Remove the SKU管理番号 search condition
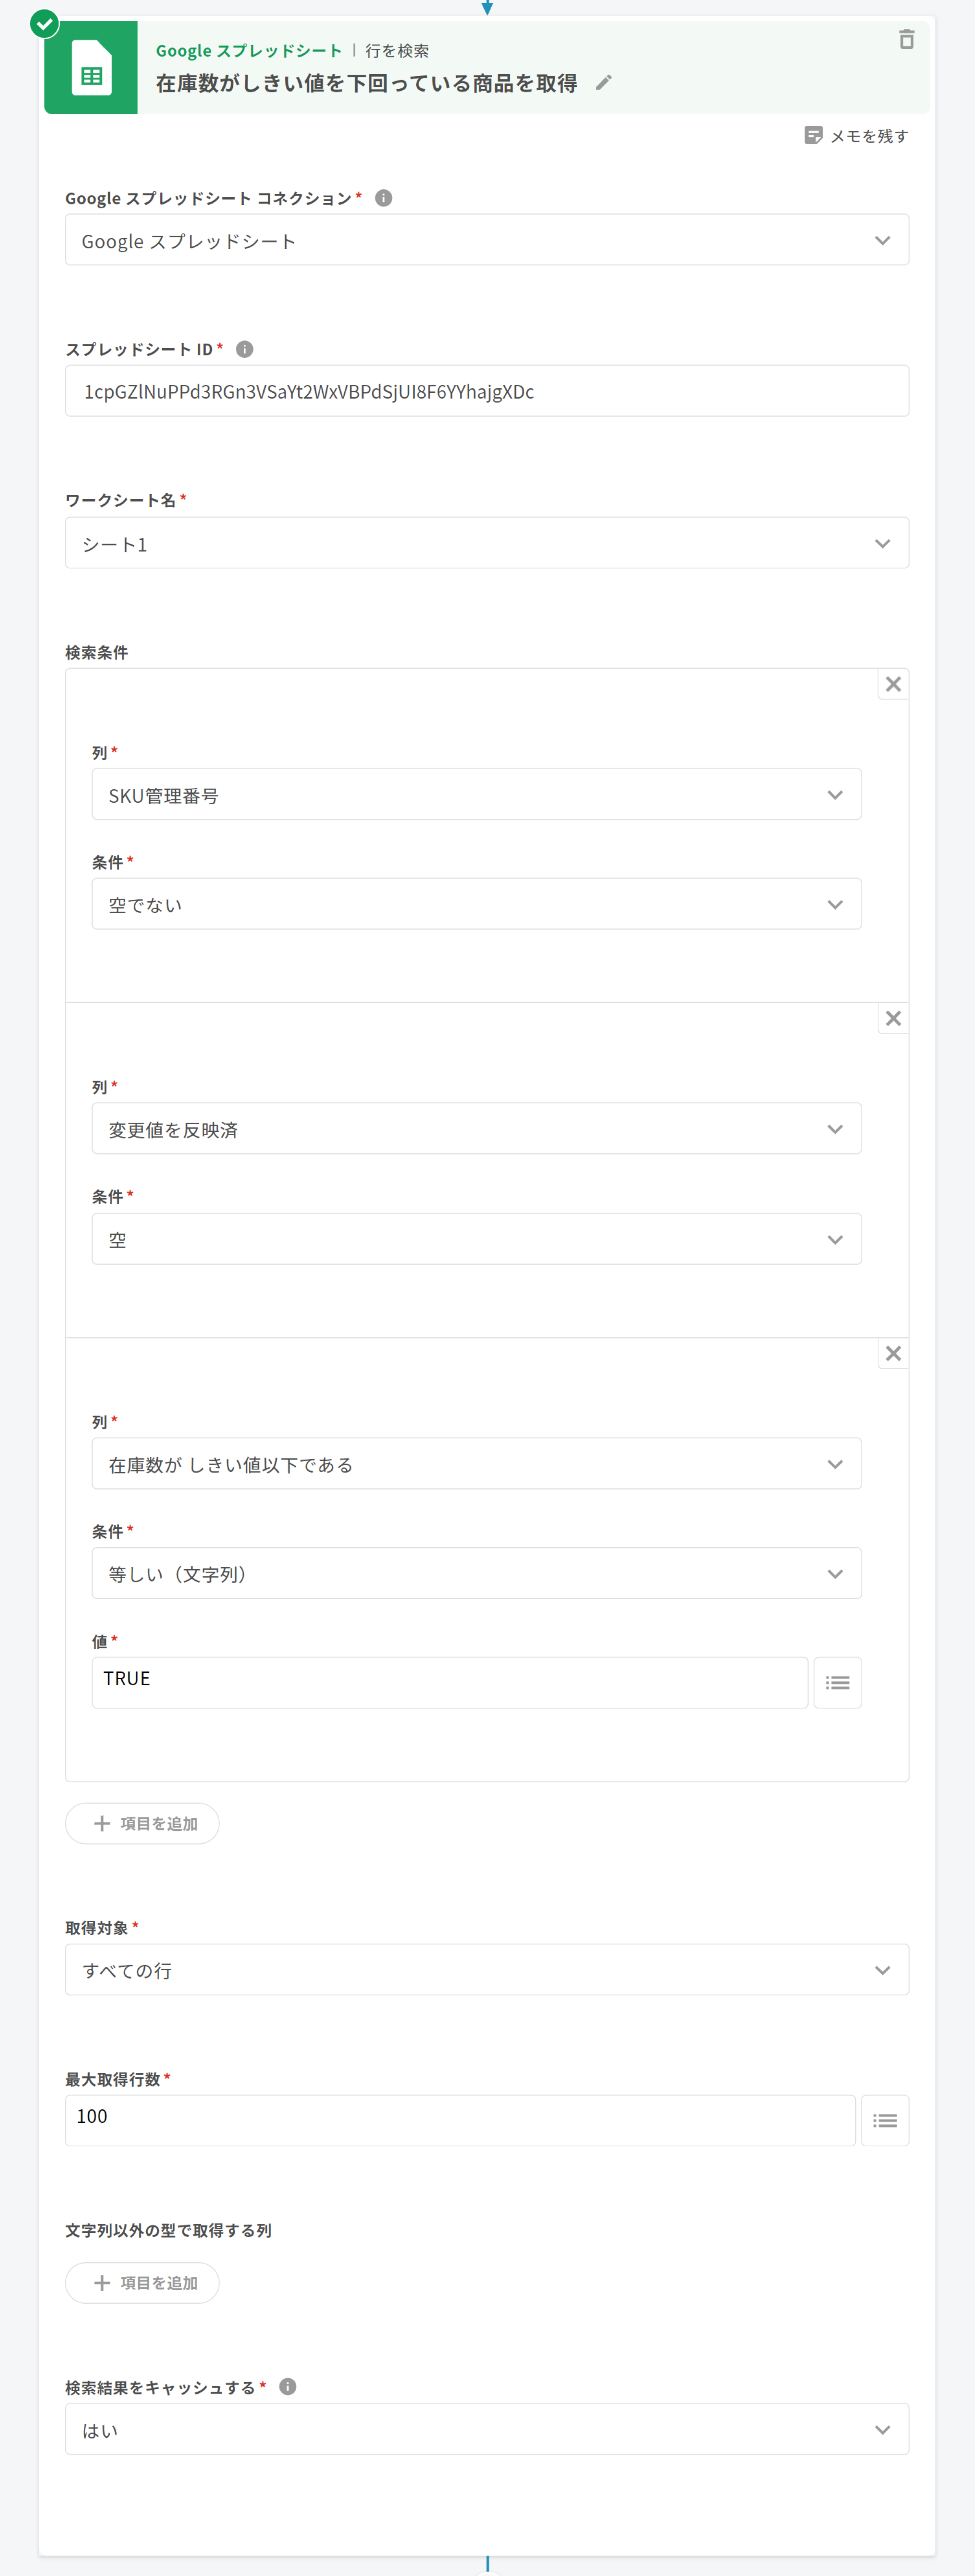This screenshot has height=2576, width=975. pyautogui.click(x=893, y=684)
